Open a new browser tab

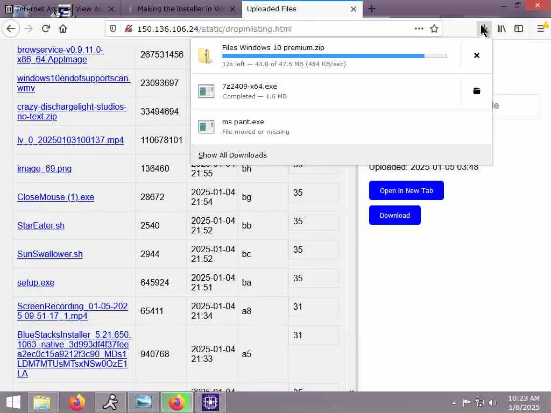pos(372,9)
